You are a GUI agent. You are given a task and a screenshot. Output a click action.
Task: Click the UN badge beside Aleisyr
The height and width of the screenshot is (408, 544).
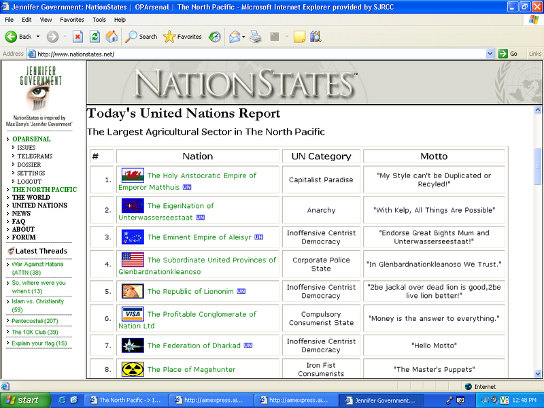pyautogui.click(x=258, y=237)
